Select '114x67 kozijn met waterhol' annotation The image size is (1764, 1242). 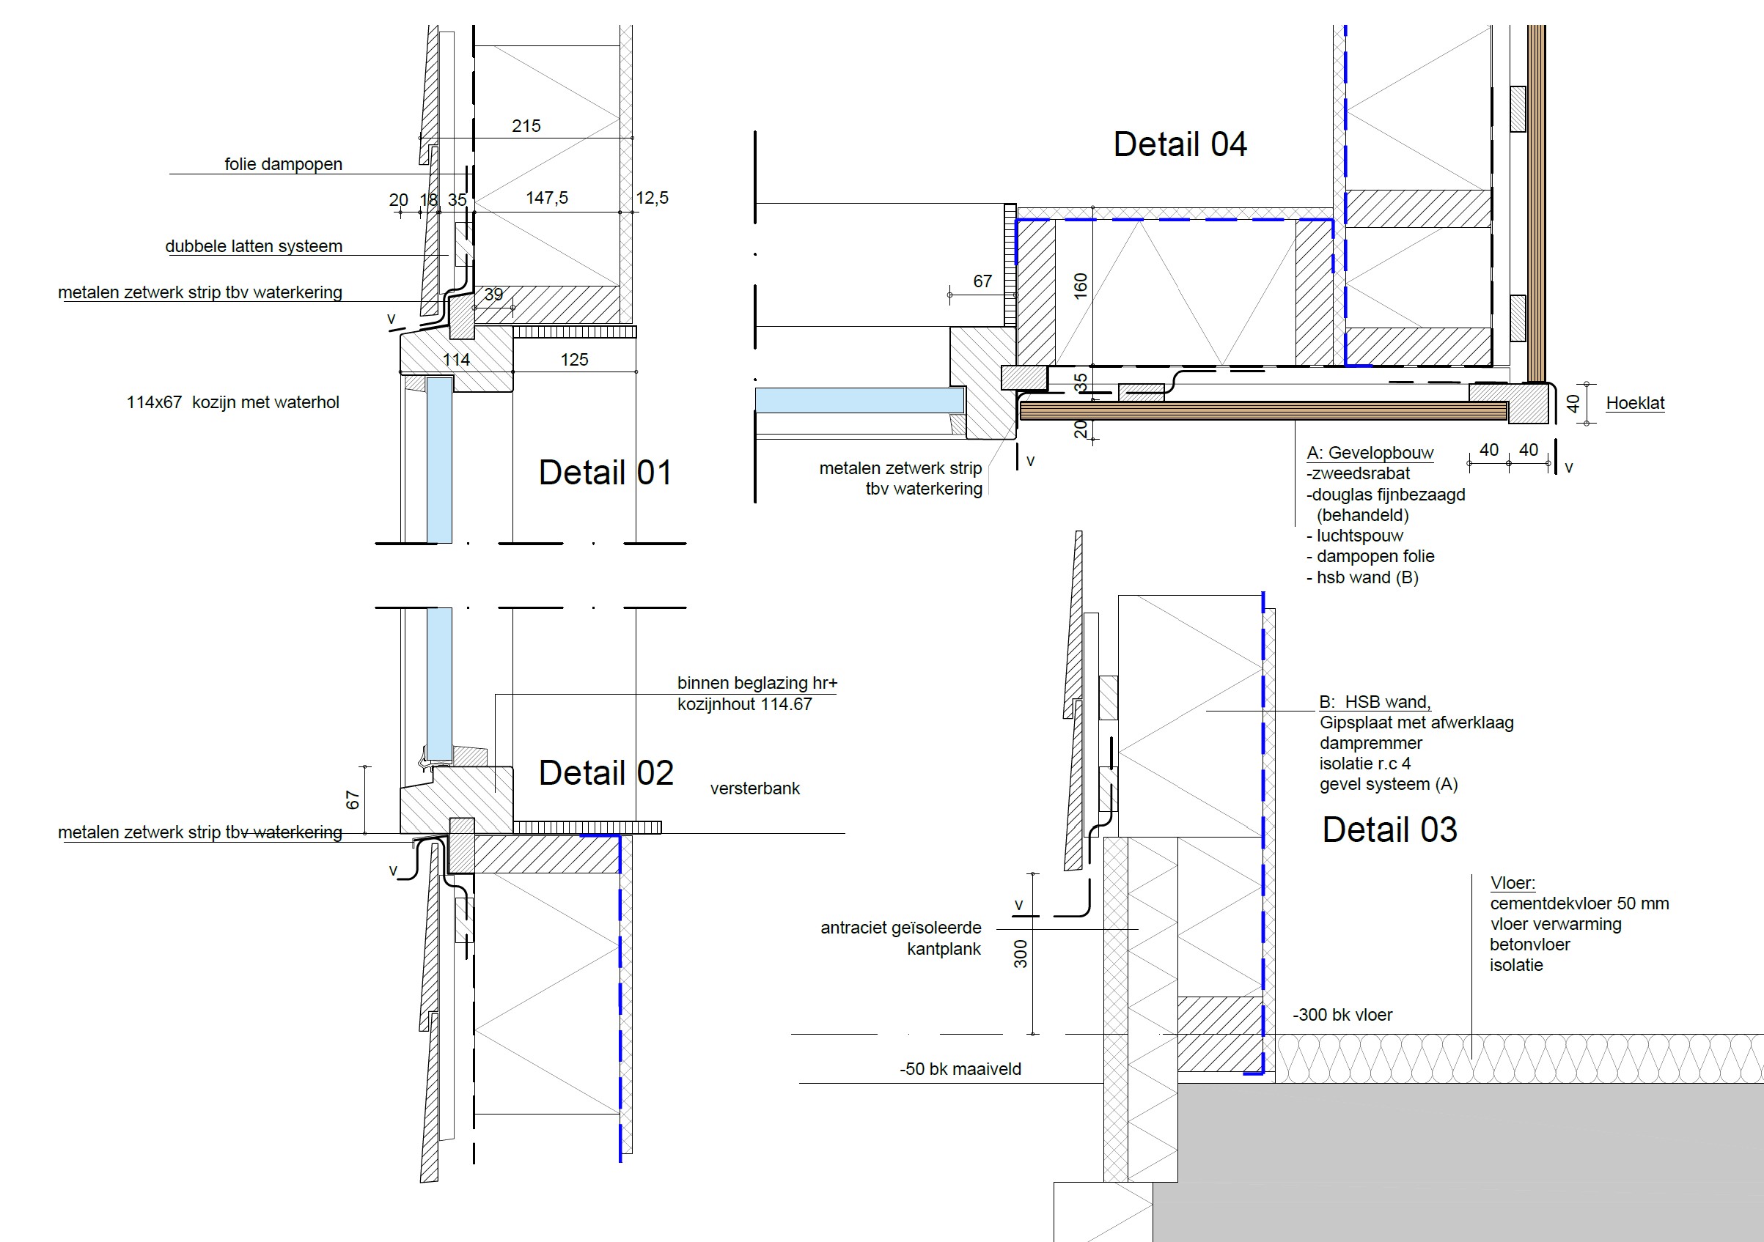coord(232,402)
